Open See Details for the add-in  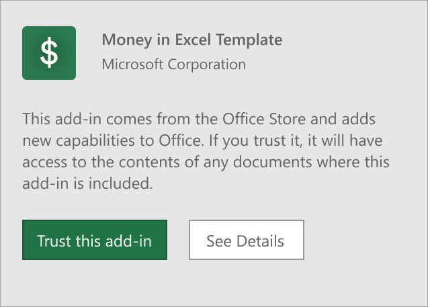[247, 240]
